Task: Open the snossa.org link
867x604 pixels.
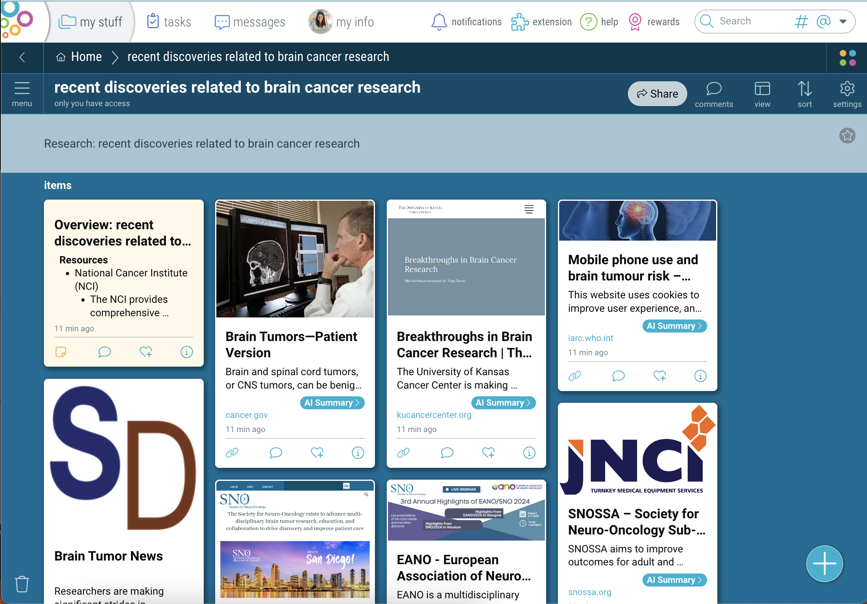Action: click(590, 592)
